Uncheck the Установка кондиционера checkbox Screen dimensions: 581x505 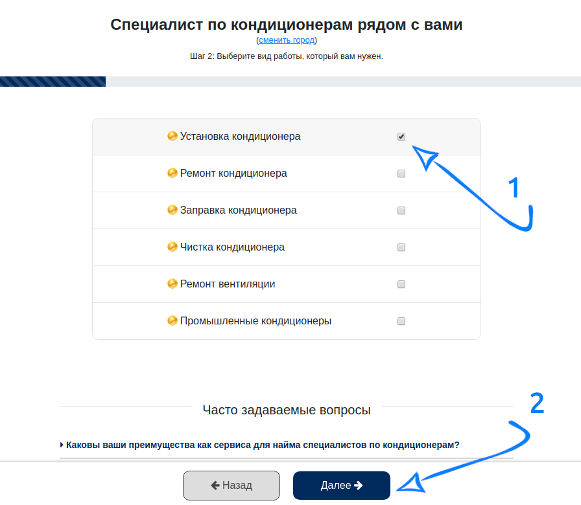point(401,137)
